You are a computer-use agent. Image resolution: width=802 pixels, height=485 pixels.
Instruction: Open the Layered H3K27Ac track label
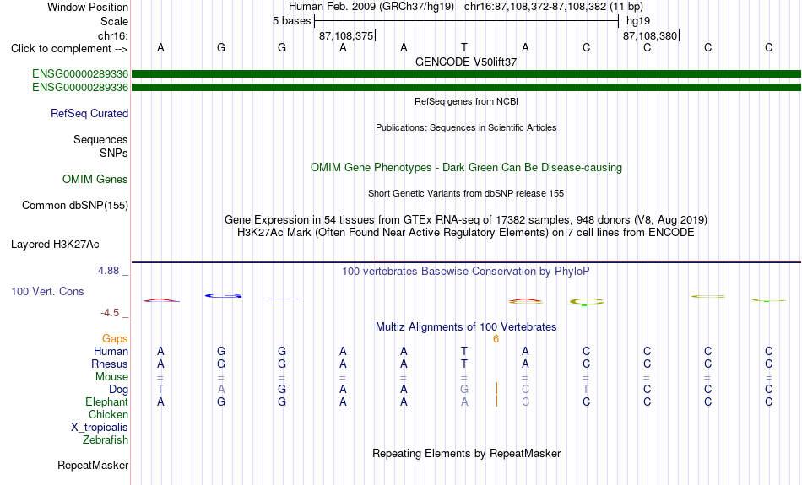pyautogui.click(x=55, y=245)
